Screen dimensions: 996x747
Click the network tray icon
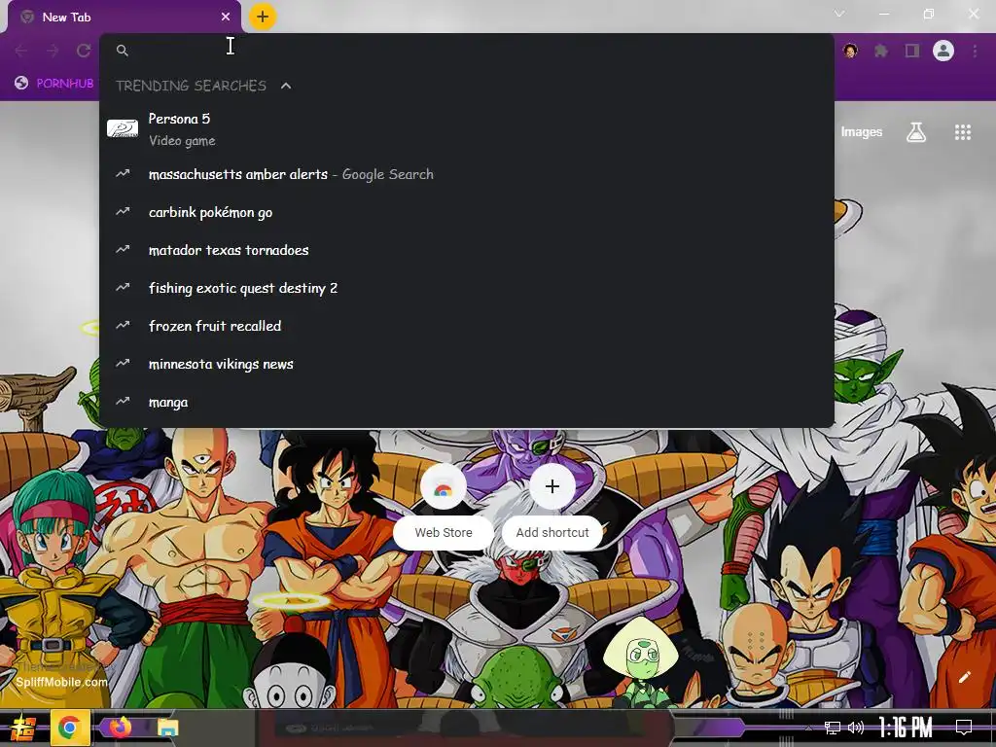[x=833, y=728]
